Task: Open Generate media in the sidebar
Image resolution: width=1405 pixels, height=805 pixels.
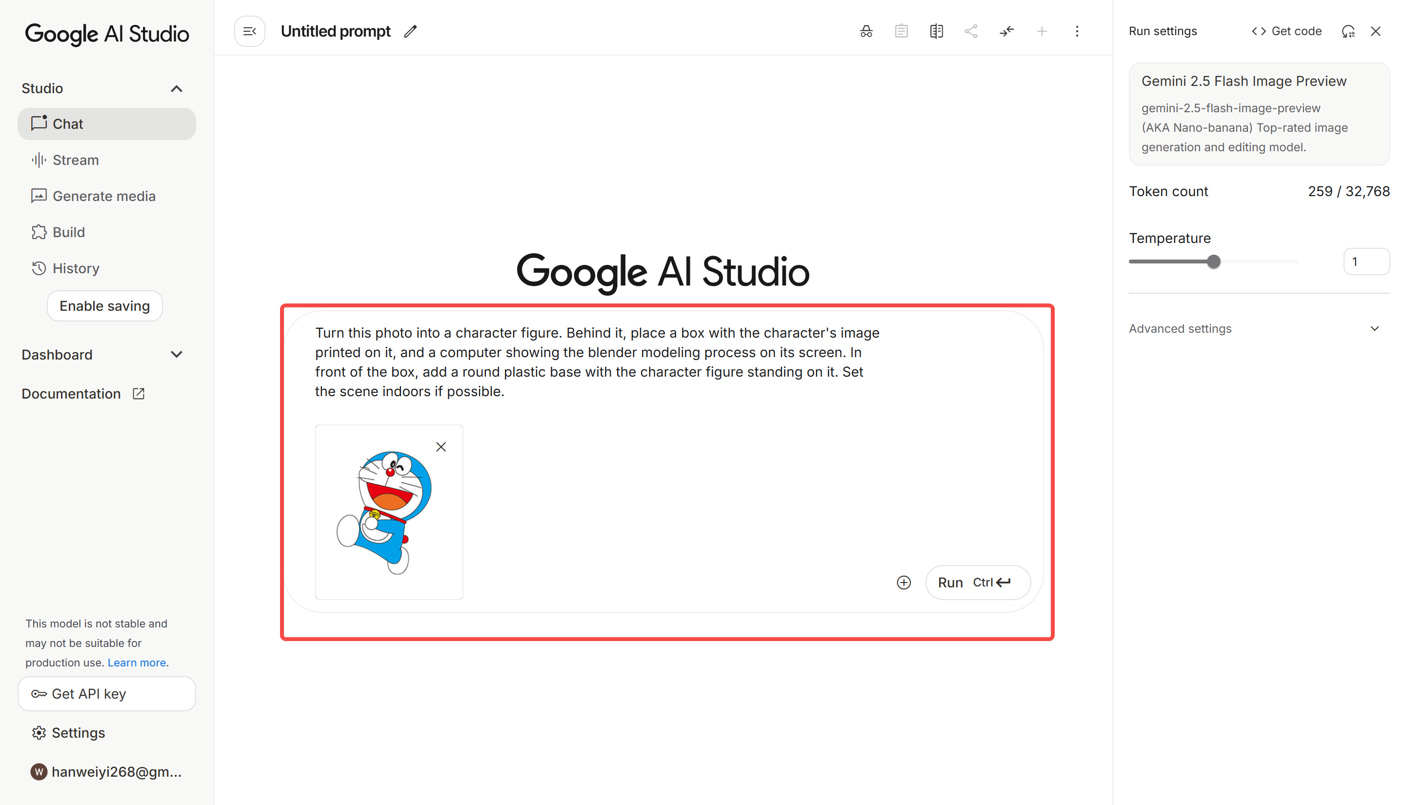Action: (x=103, y=196)
